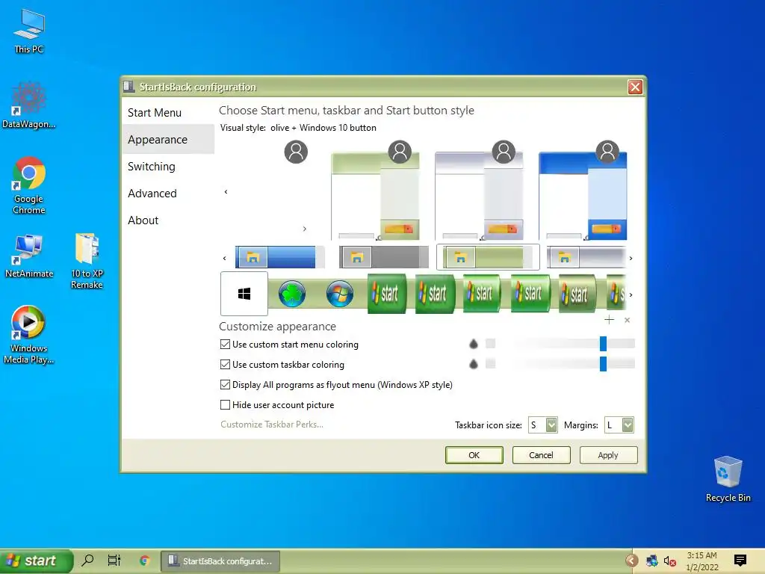Click the right arrow of the start button row
Viewport: 765px width, 574px height.
[x=631, y=294]
